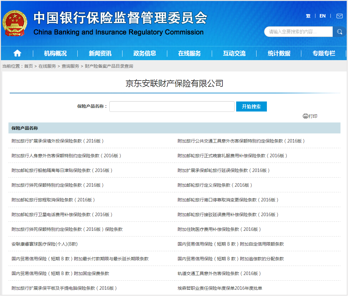Screen dimensions: 348x296
Task: Select 安联康睿寰球医疗保险(个人)(B款)
Action: click(x=44, y=244)
